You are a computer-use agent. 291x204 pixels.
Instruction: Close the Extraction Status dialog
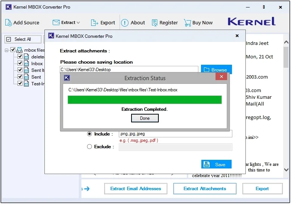(x=222, y=77)
